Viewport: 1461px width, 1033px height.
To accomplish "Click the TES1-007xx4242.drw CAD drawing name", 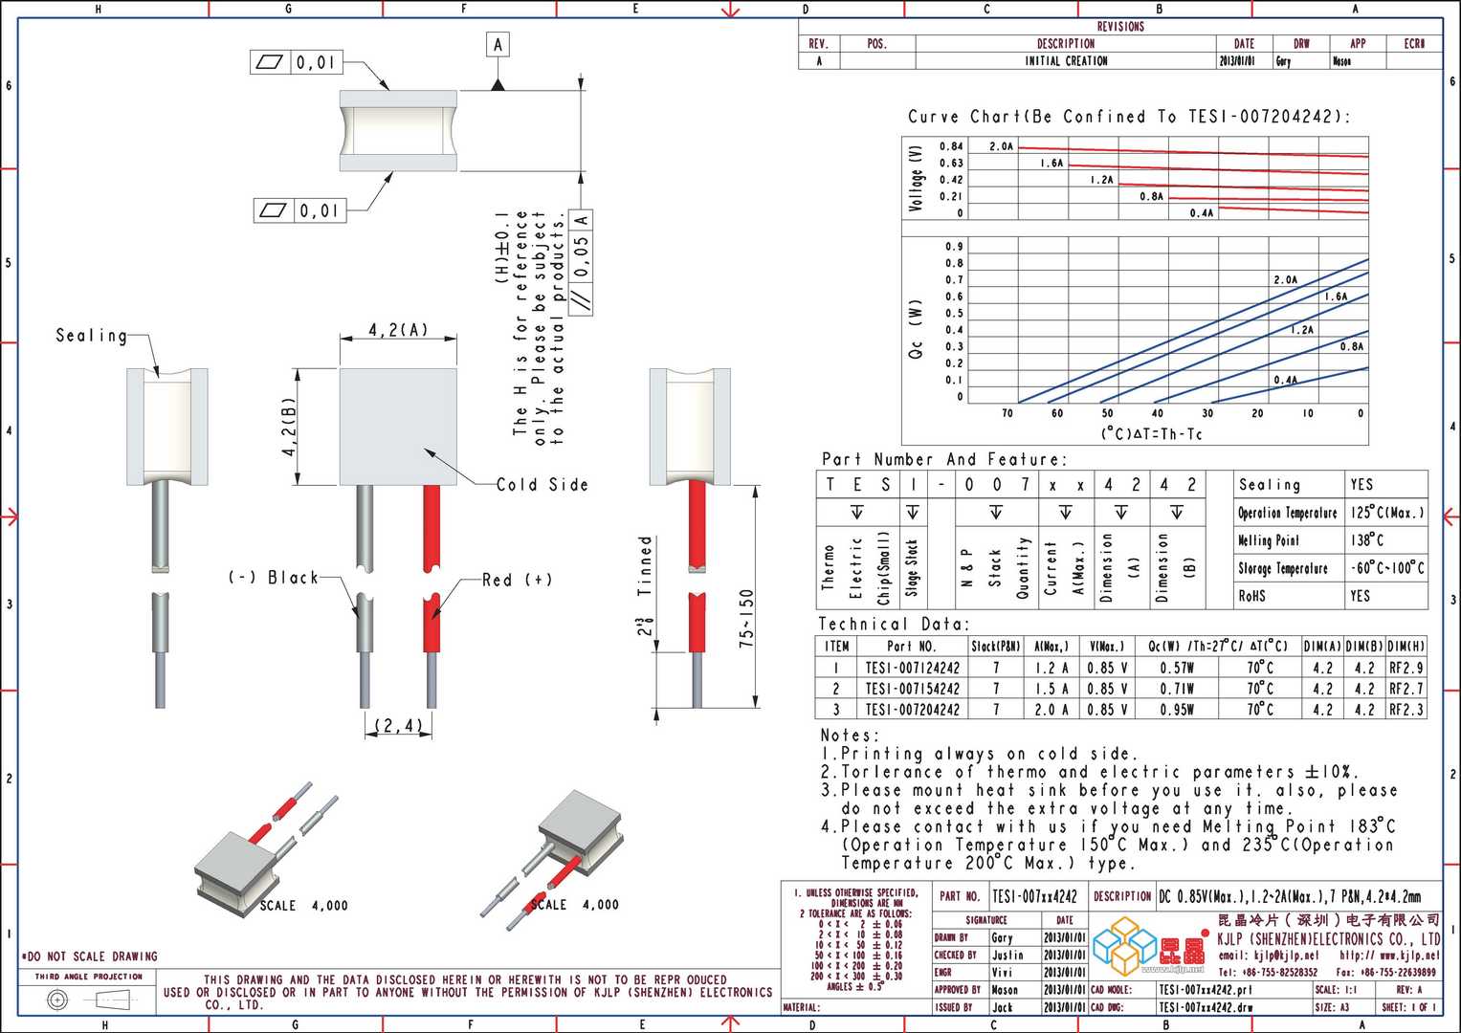I will pyautogui.click(x=1206, y=1007).
